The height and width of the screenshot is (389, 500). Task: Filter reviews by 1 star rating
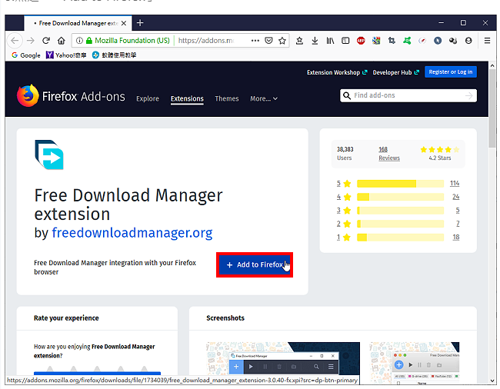point(344,237)
